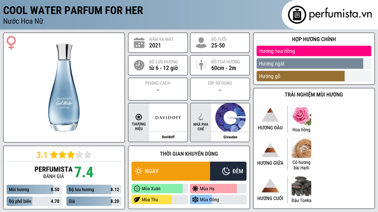This screenshot has width=378, height=212.
Task: Click the clock icon beside ĐỘ LƯU HƯƠNG
Action: click(x=139, y=65)
